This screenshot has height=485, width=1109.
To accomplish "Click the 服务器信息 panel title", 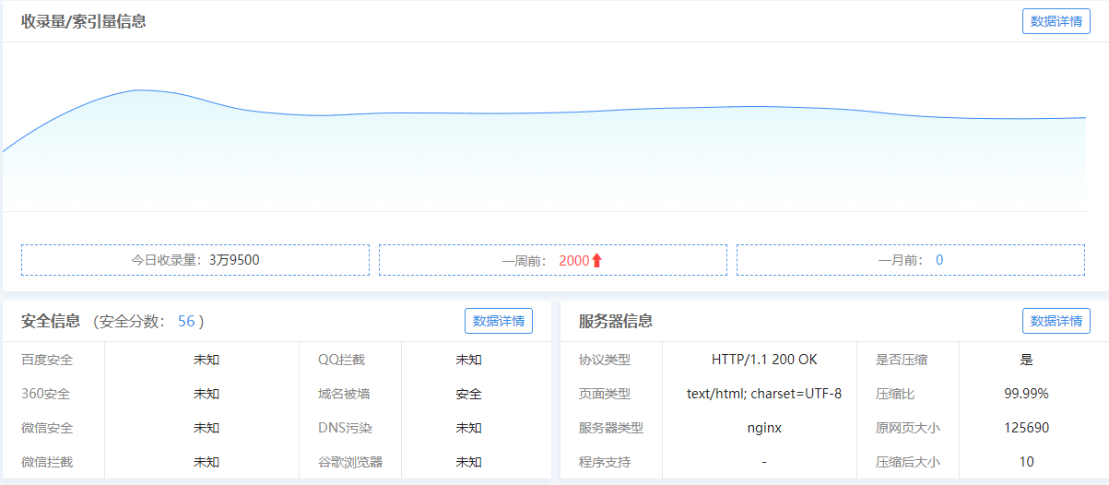I will (616, 321).
